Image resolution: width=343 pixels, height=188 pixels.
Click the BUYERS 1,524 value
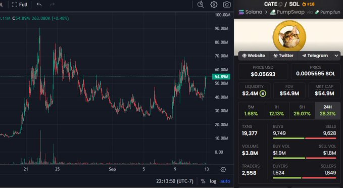coord(278,173)
